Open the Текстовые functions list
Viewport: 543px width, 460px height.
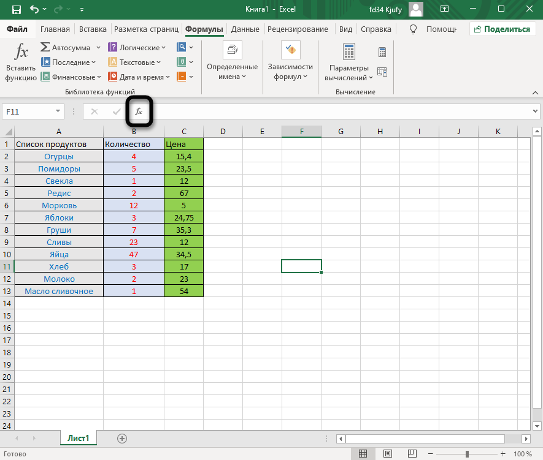pos(134,62)
